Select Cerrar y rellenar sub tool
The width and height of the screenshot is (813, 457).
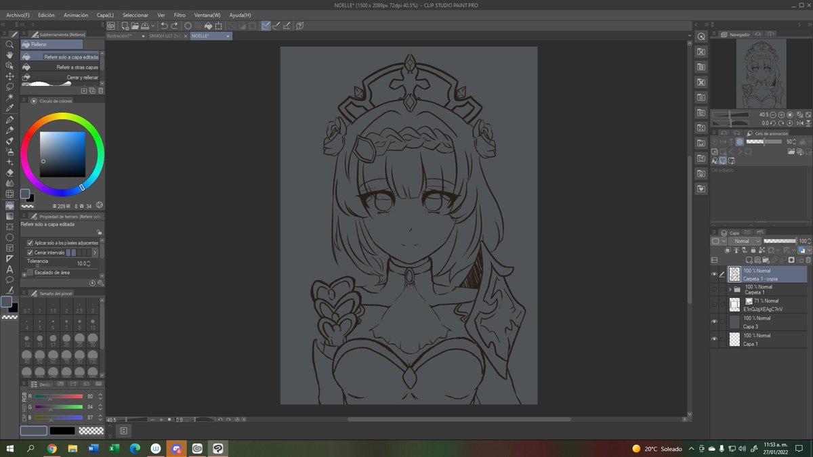tap(61, 77)
